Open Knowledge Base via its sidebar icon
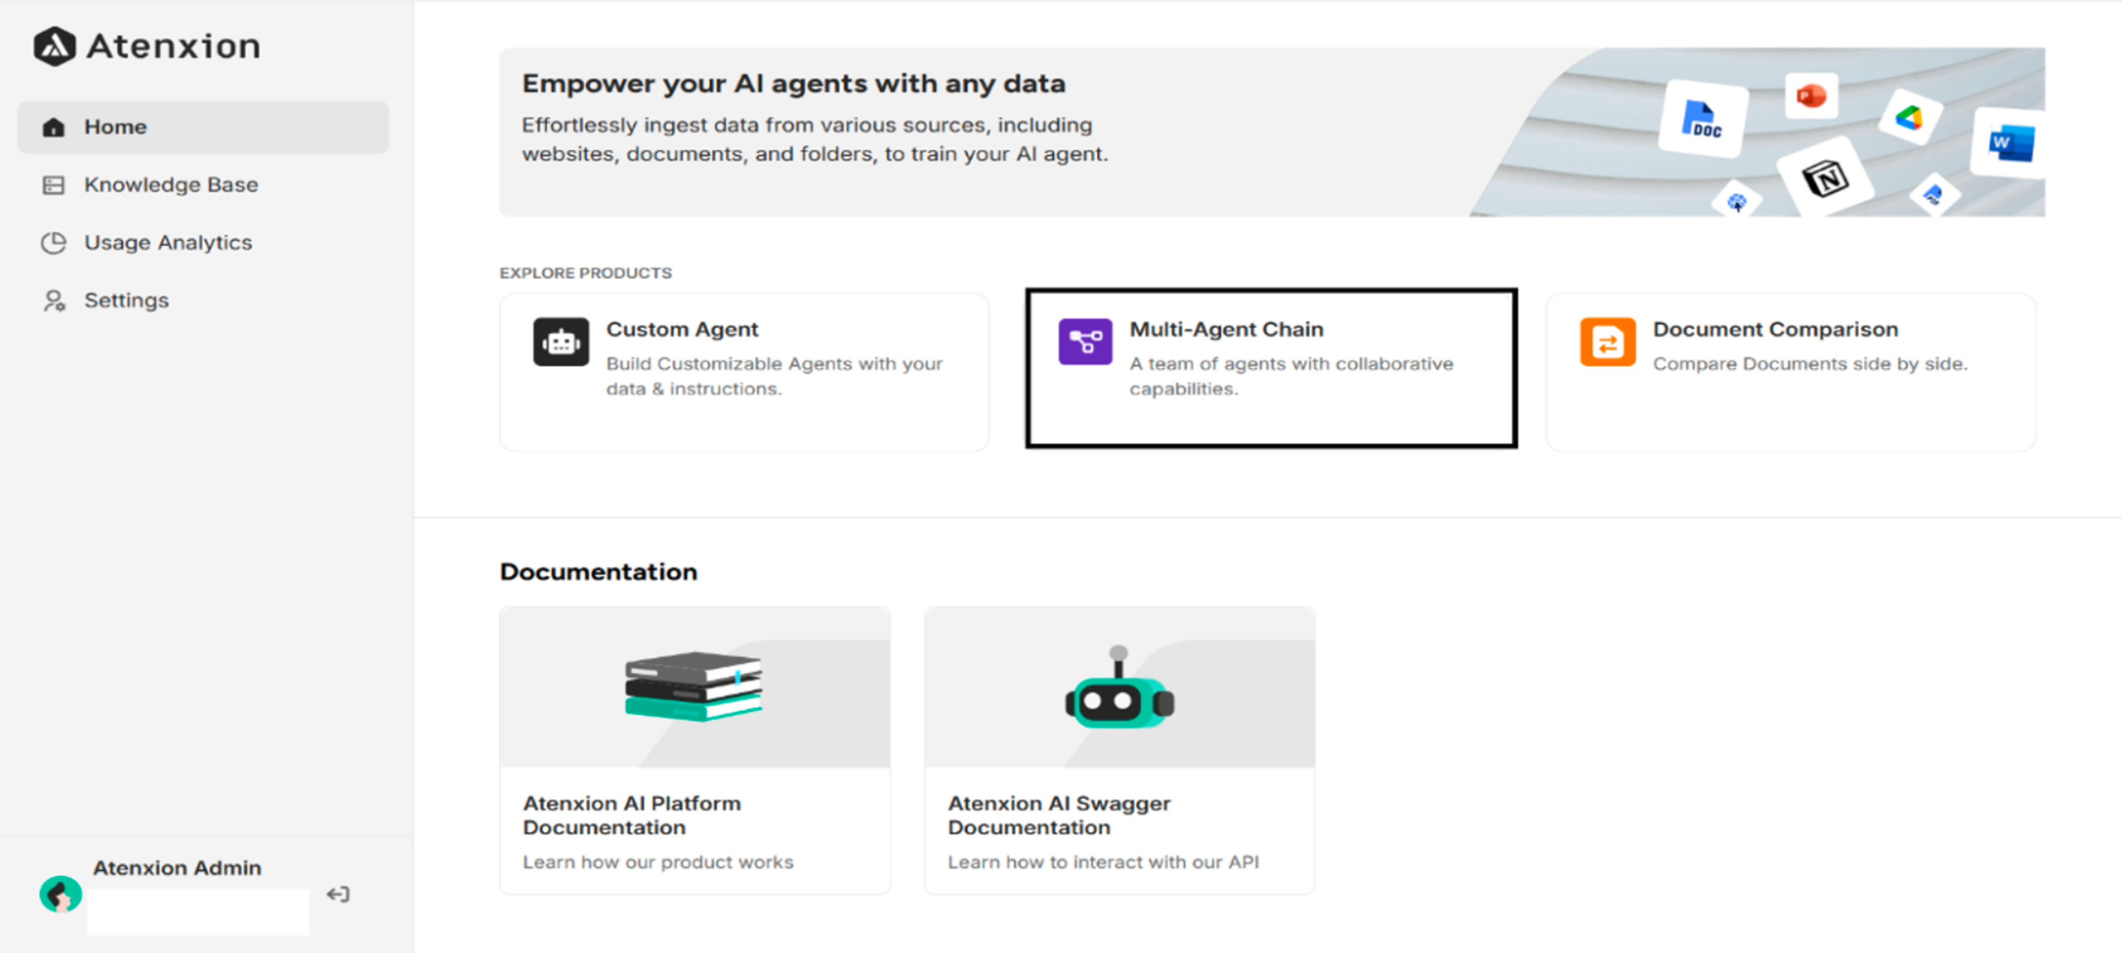 click(x=53, y=184)
